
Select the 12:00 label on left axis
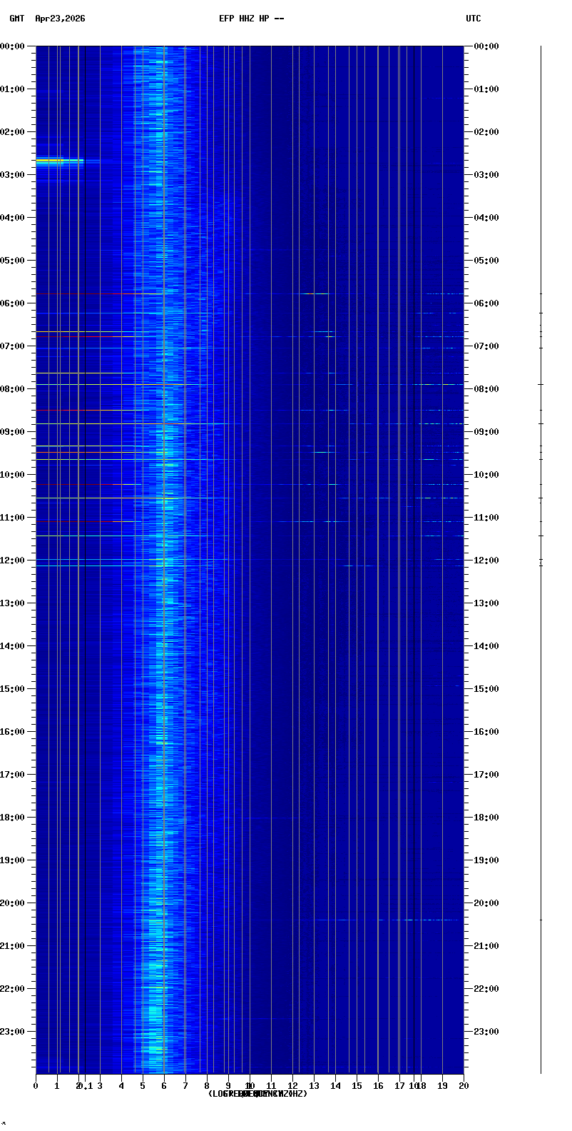pyautogui.click(x=13, y=561)
